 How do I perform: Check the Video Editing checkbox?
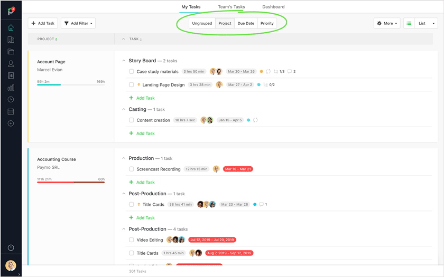132,240
